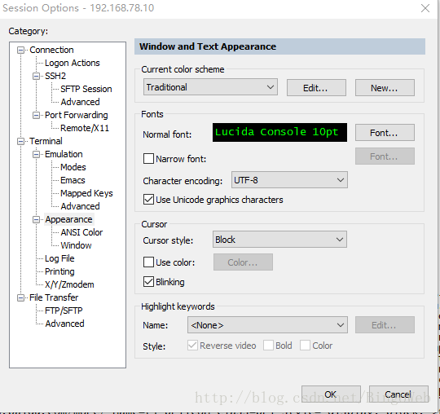Select Window under Appearance

click(77, 245)
